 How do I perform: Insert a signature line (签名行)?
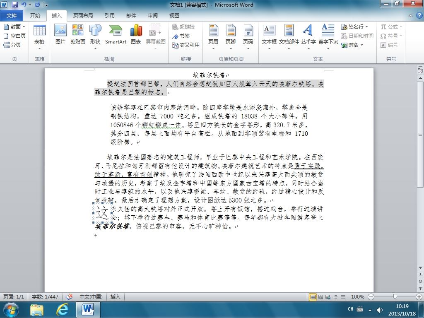click(354, 26)
